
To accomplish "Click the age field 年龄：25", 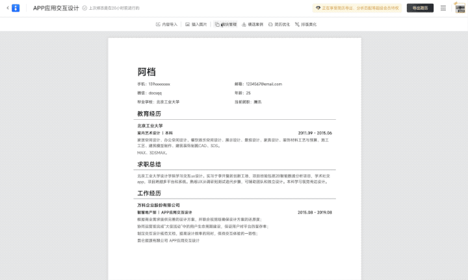I will [242, 93].
